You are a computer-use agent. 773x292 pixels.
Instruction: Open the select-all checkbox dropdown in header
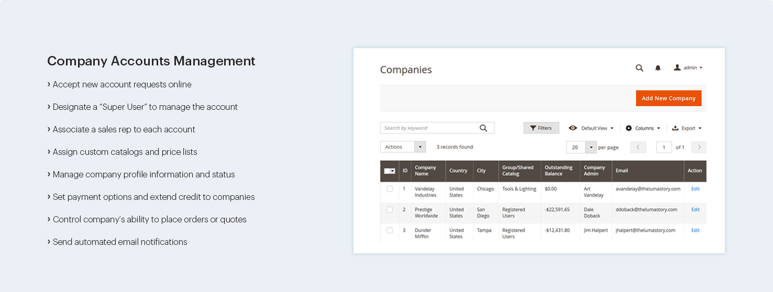[x=392, y=171]
